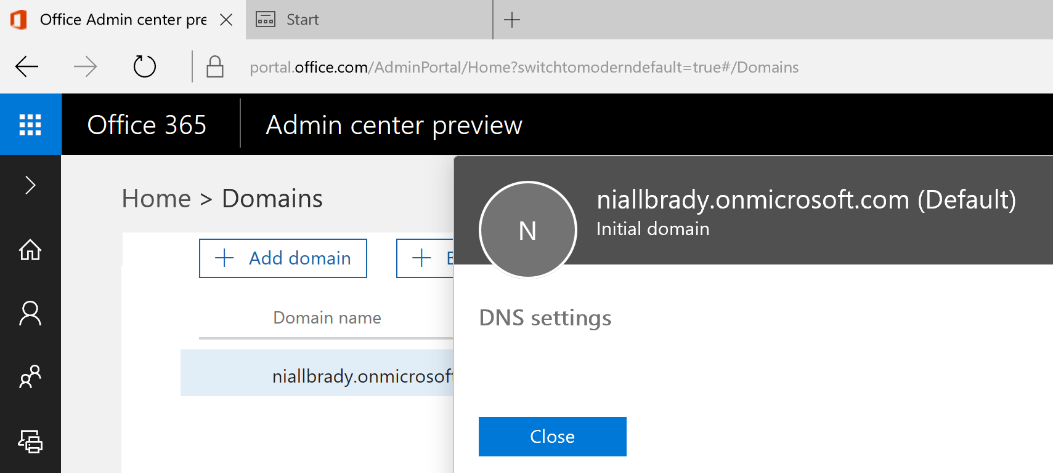The image size is (1053, 473).
Task: Open Users icon in sidebar
Action: [x=30, y=313]
